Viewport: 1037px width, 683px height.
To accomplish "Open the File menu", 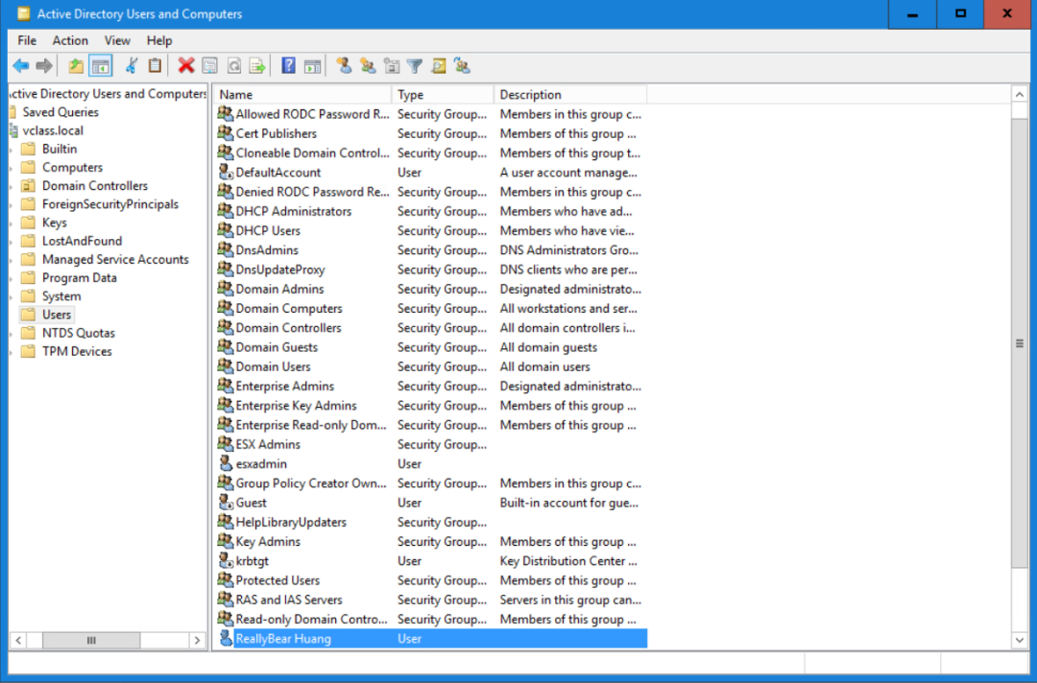I will [x=27, y=40].
